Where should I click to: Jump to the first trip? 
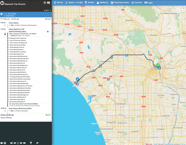coord(11,143)
